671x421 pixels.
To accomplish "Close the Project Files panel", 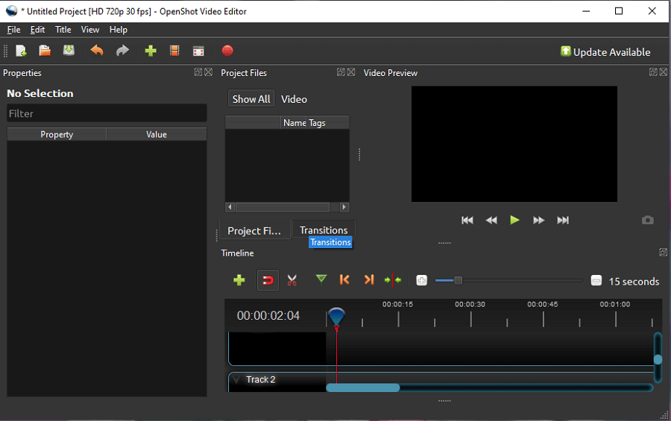I will tap(351, 72).
